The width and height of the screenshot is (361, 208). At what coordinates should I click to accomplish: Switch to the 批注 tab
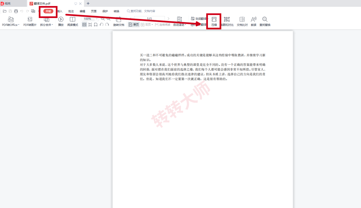click(71, 11)
